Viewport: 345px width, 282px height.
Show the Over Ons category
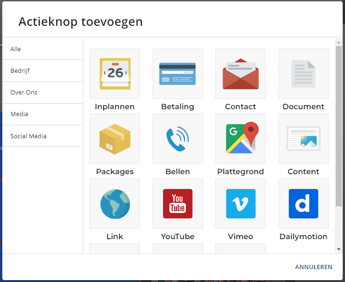tap(43, 93)
